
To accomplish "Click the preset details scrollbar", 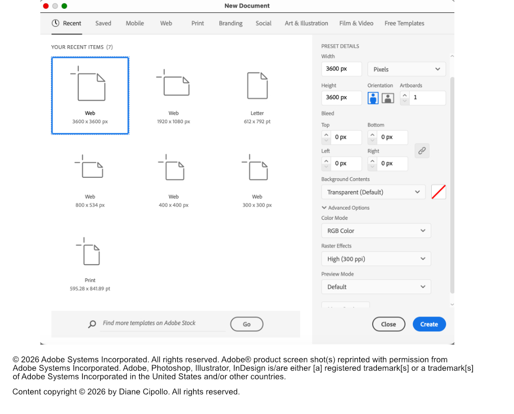I will coord(452,185).
